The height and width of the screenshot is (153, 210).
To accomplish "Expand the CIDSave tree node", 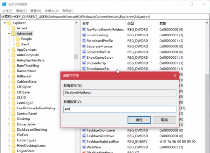I will (9, 92).
